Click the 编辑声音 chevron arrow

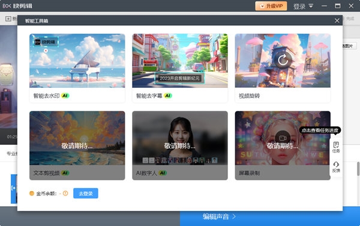234,216
